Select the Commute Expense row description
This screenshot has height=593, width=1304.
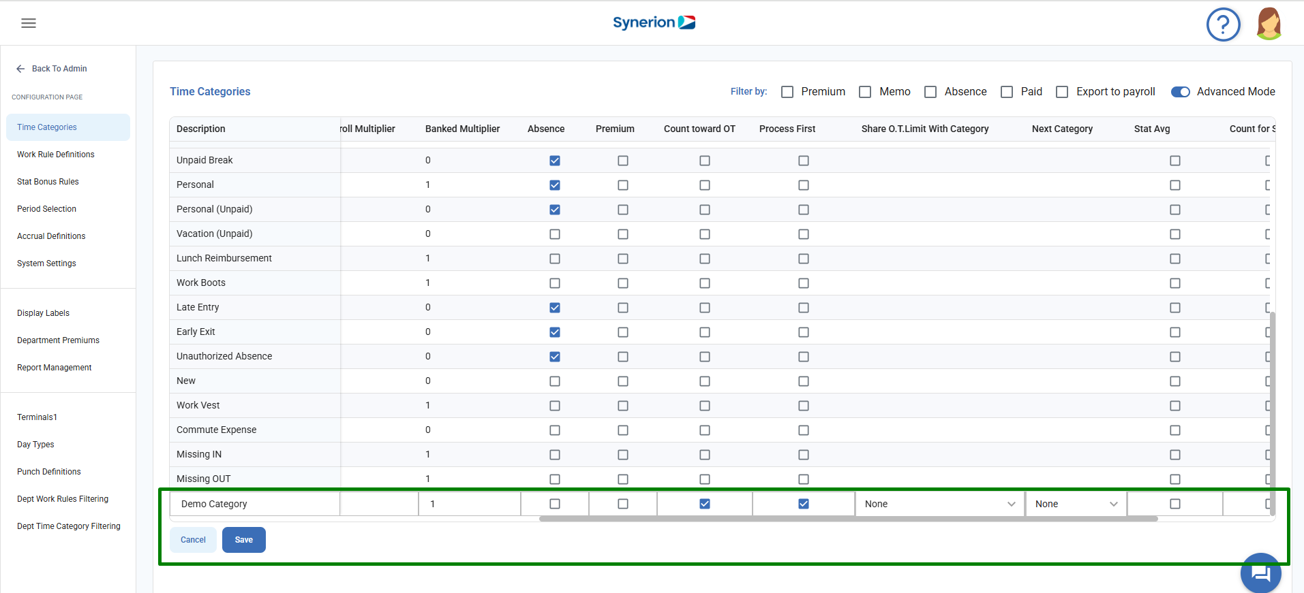pos(216,430)
